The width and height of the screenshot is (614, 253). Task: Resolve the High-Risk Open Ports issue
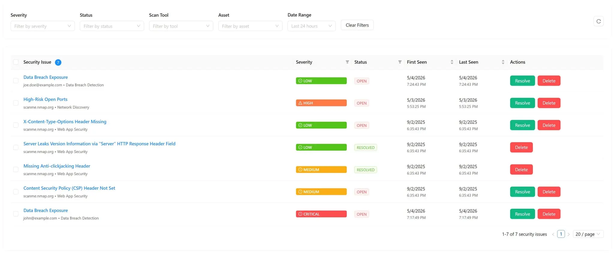[522, 103]
